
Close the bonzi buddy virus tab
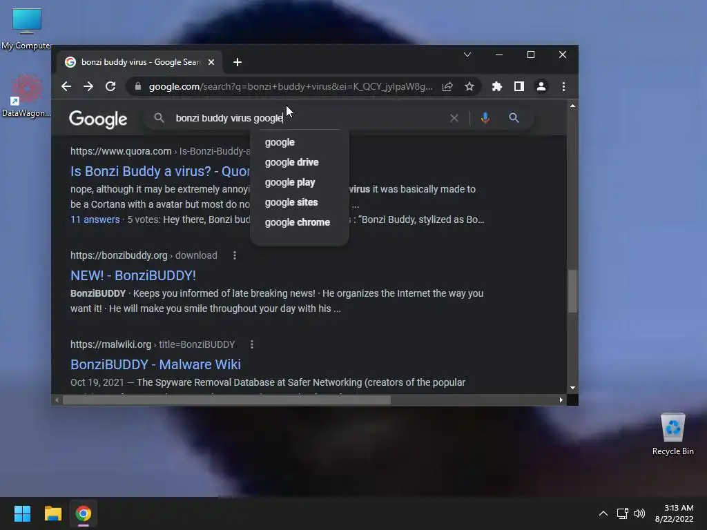(x=211, y=62)
